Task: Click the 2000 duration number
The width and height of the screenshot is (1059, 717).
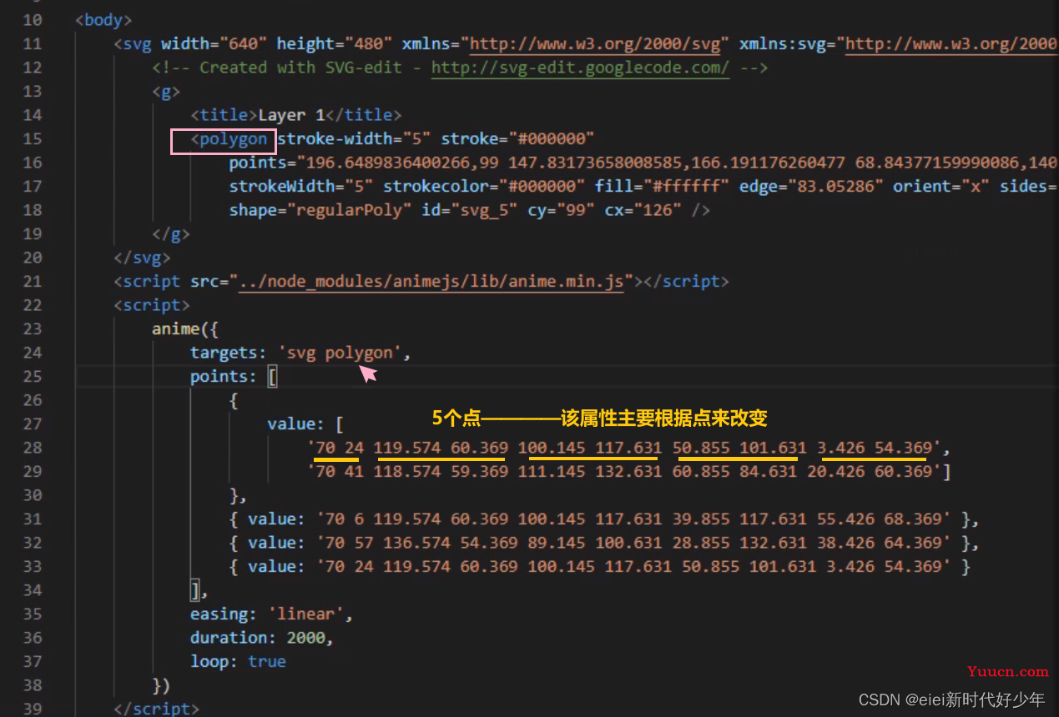Action: tap(306, 638)
